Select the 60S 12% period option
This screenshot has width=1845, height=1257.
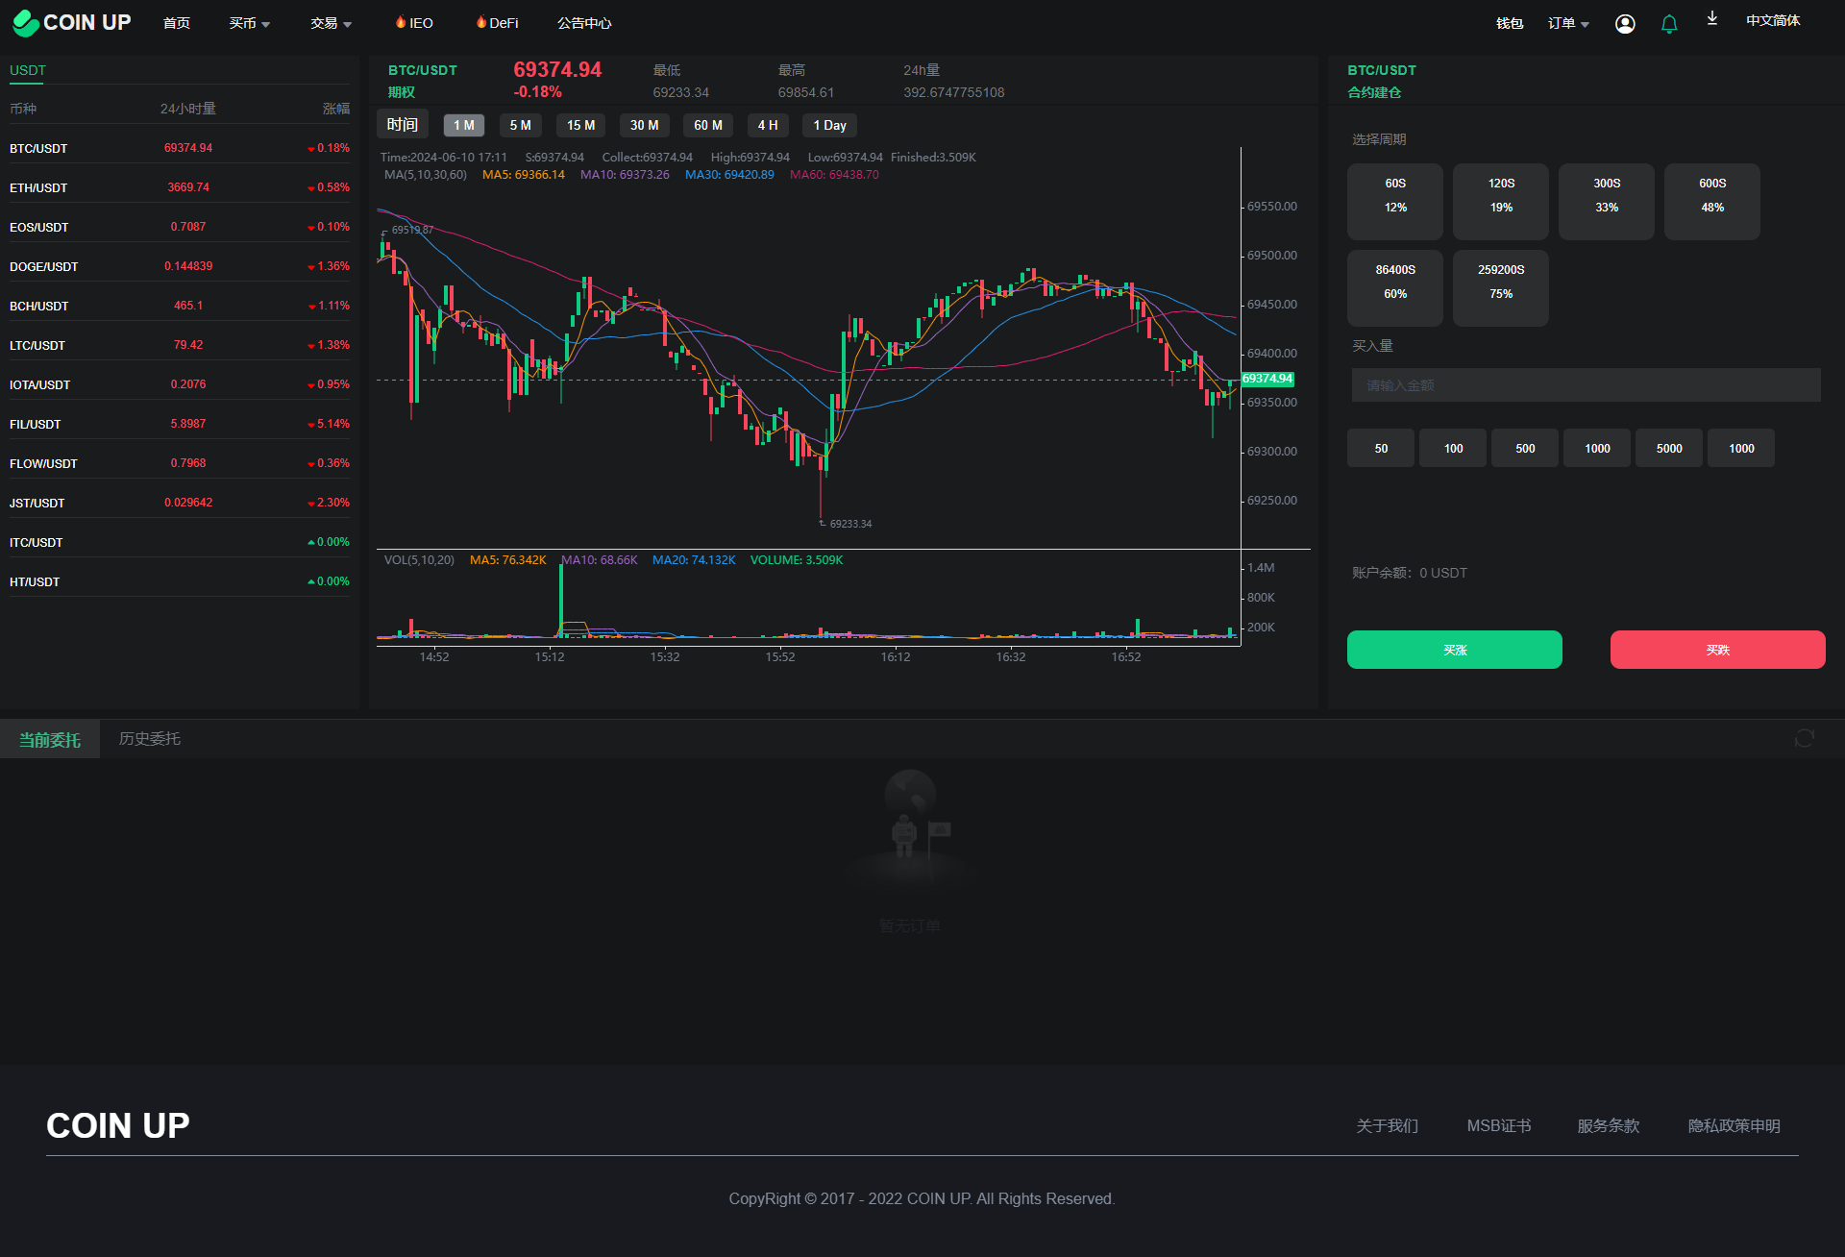(1394, 201)
